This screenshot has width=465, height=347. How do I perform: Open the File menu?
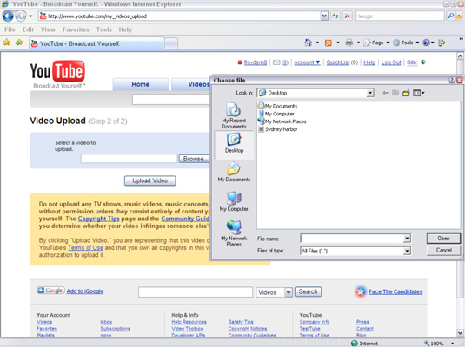[x=10, y=29]
